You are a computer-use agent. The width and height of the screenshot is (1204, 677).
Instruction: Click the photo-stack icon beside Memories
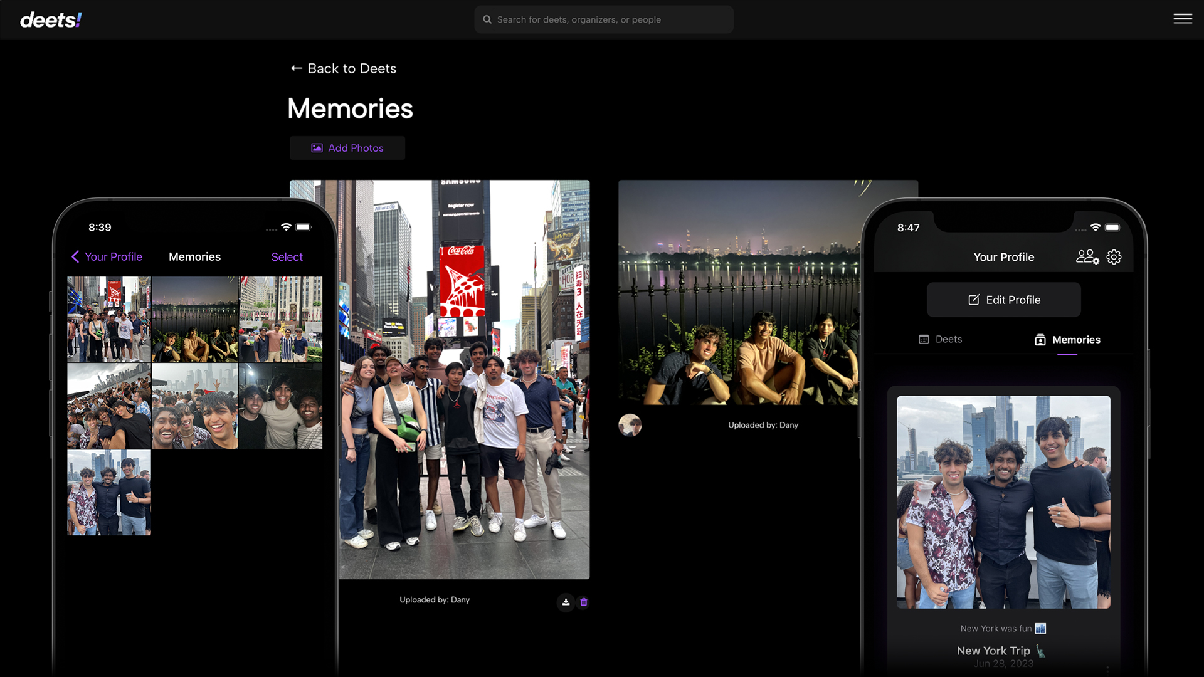click(1040, 340)
